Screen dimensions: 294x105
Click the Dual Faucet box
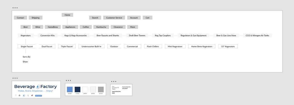(47, 46)
